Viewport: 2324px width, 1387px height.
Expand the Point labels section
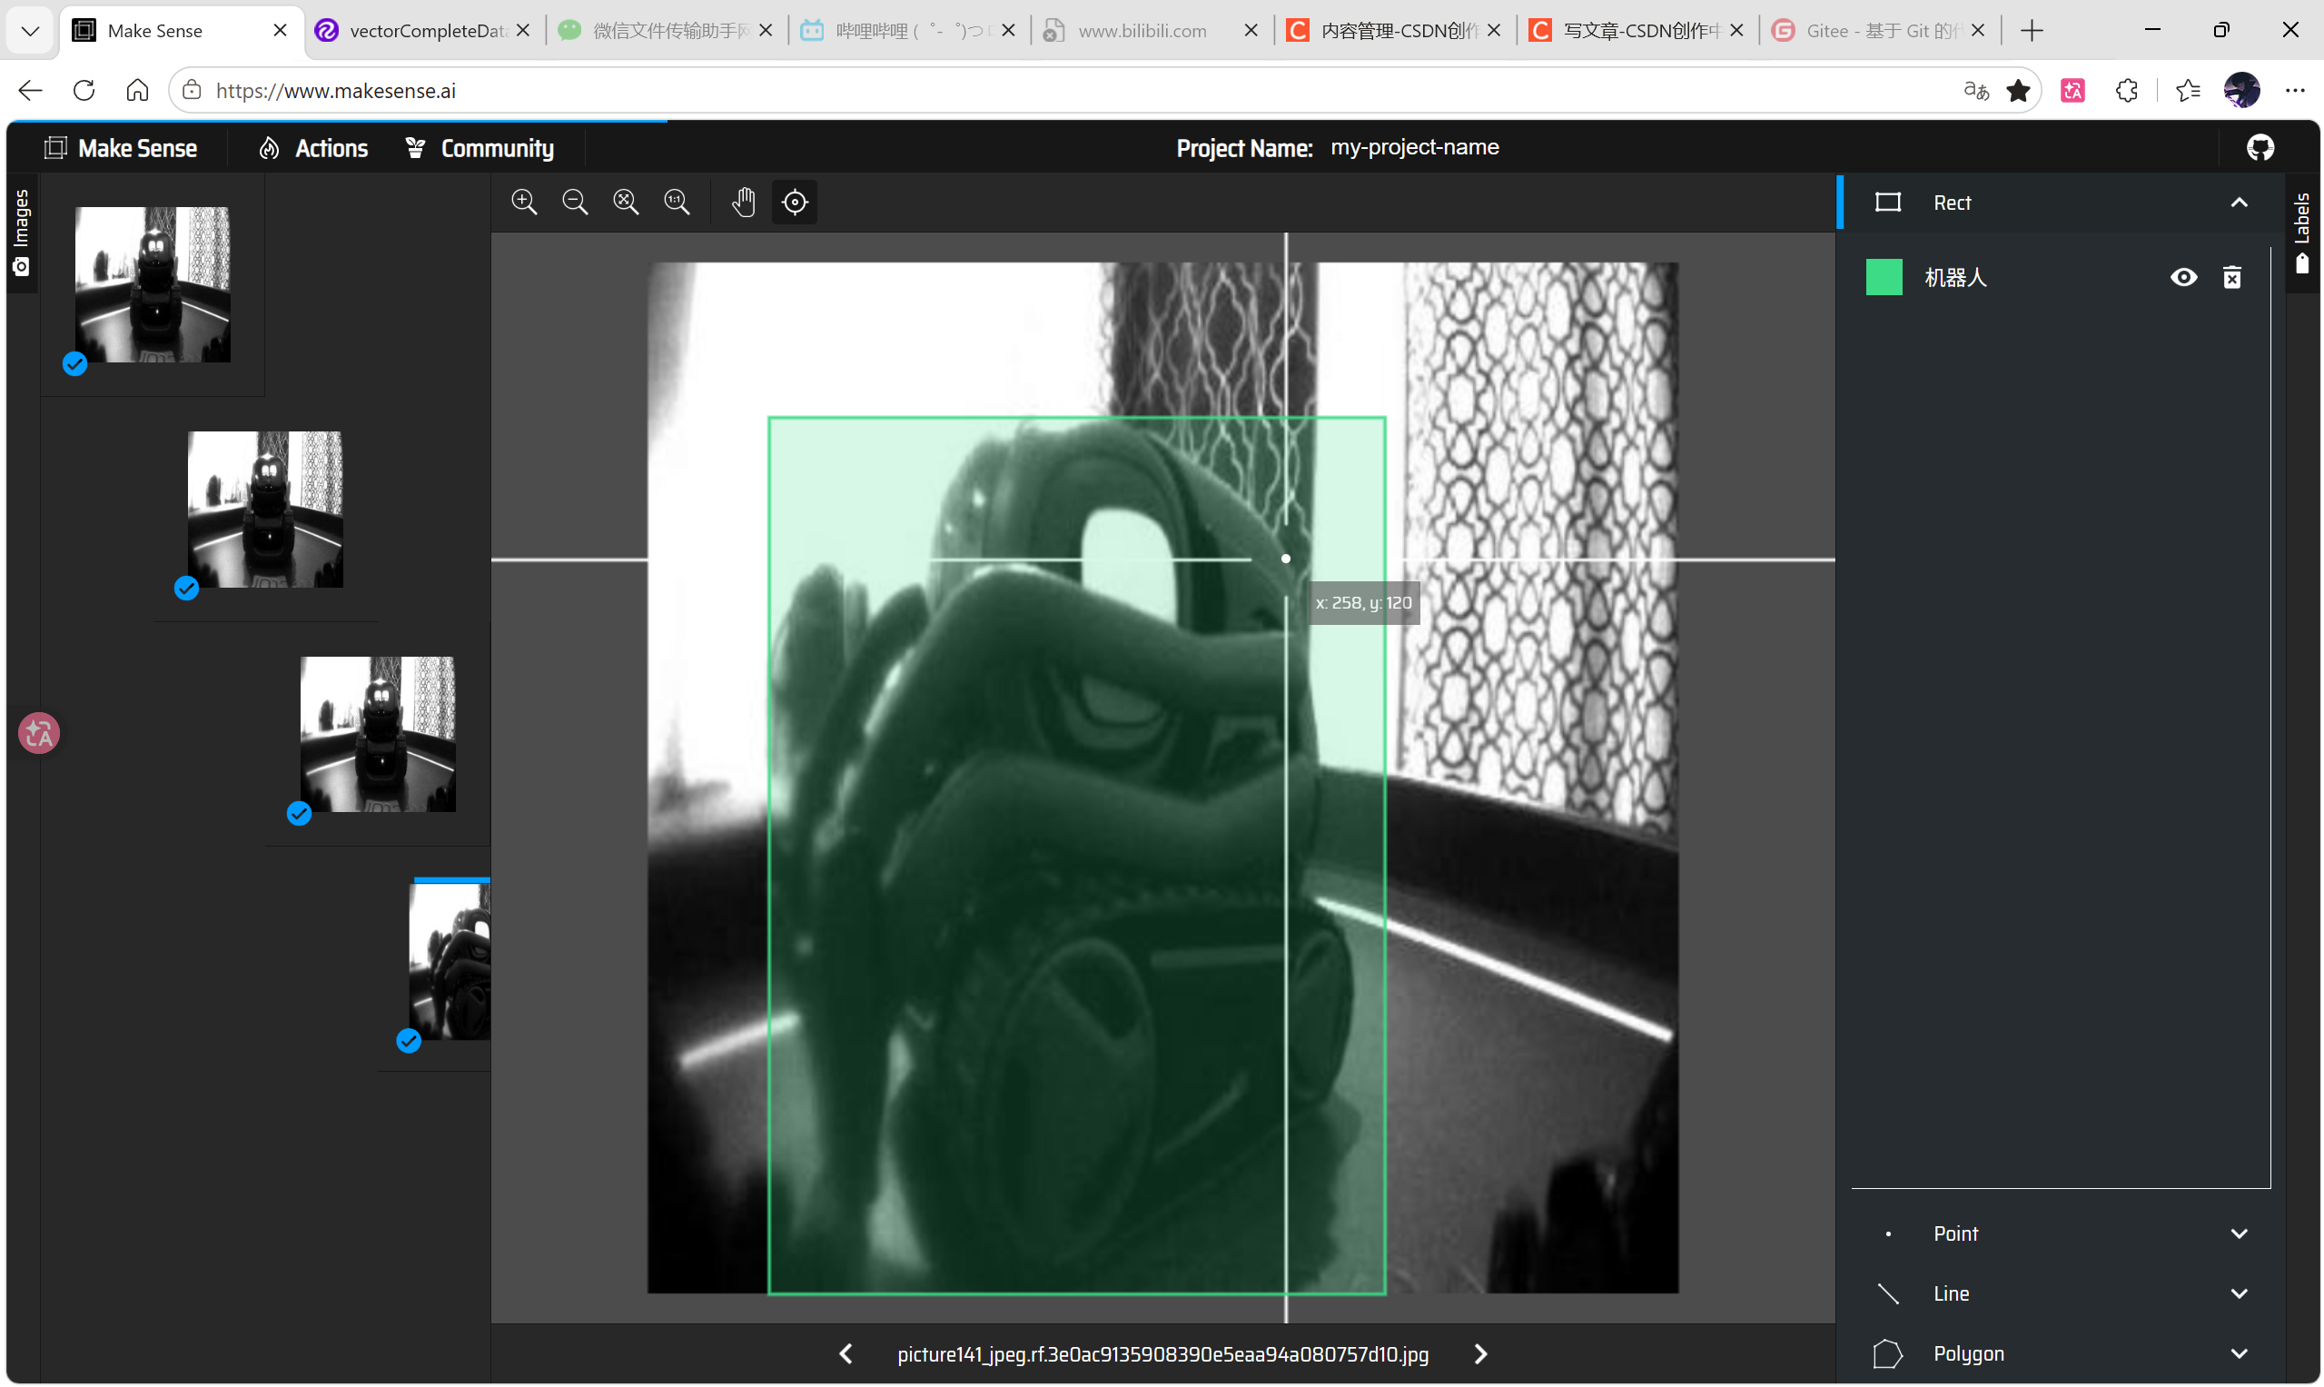coord(2239,1233)
